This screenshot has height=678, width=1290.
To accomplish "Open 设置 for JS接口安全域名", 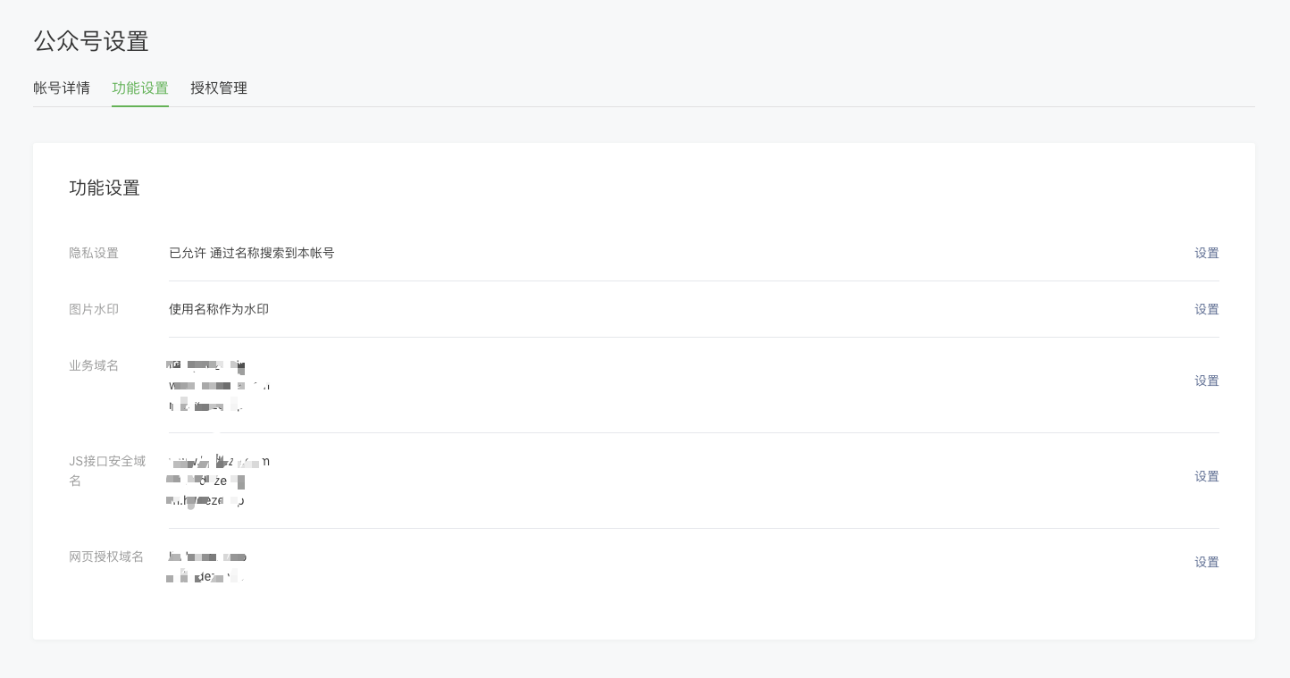I will pos(1206,477).
